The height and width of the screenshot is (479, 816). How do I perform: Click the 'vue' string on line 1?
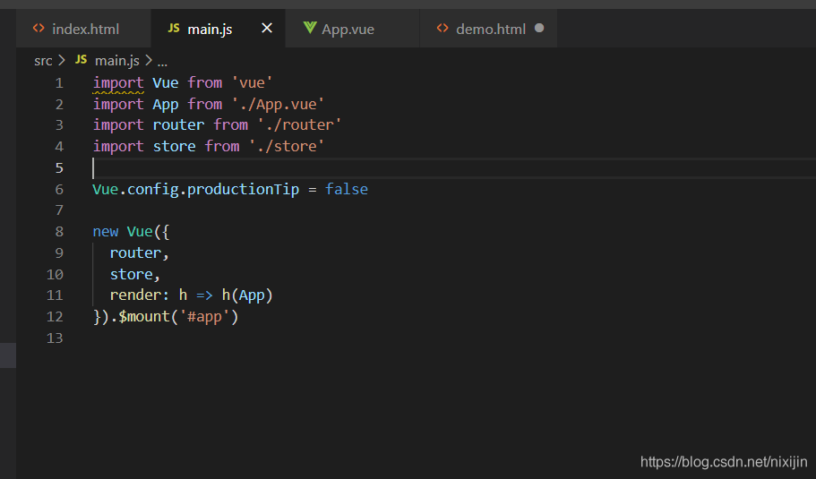[x=252, y=82]
